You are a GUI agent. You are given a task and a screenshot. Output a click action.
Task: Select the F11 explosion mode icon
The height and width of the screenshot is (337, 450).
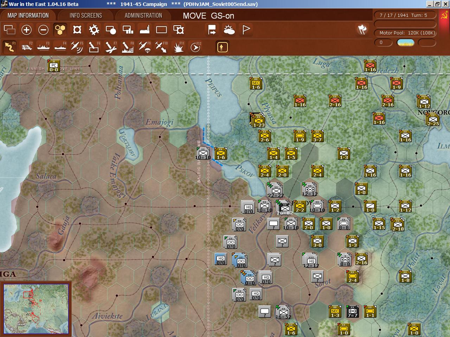point(178,47)
